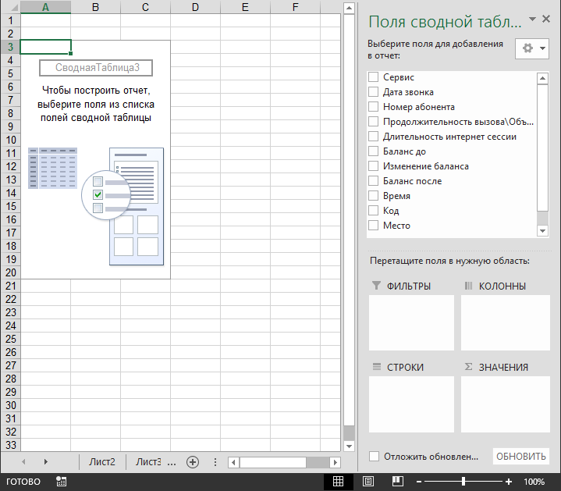Screen dimensions: 561x491
Task: Open the dropdown arrow next to the gear
Action: click(x=542, y=48)
